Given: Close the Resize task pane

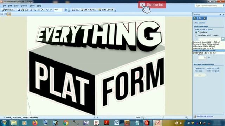Looking at the screenshot, I should (x=223, y=15).
